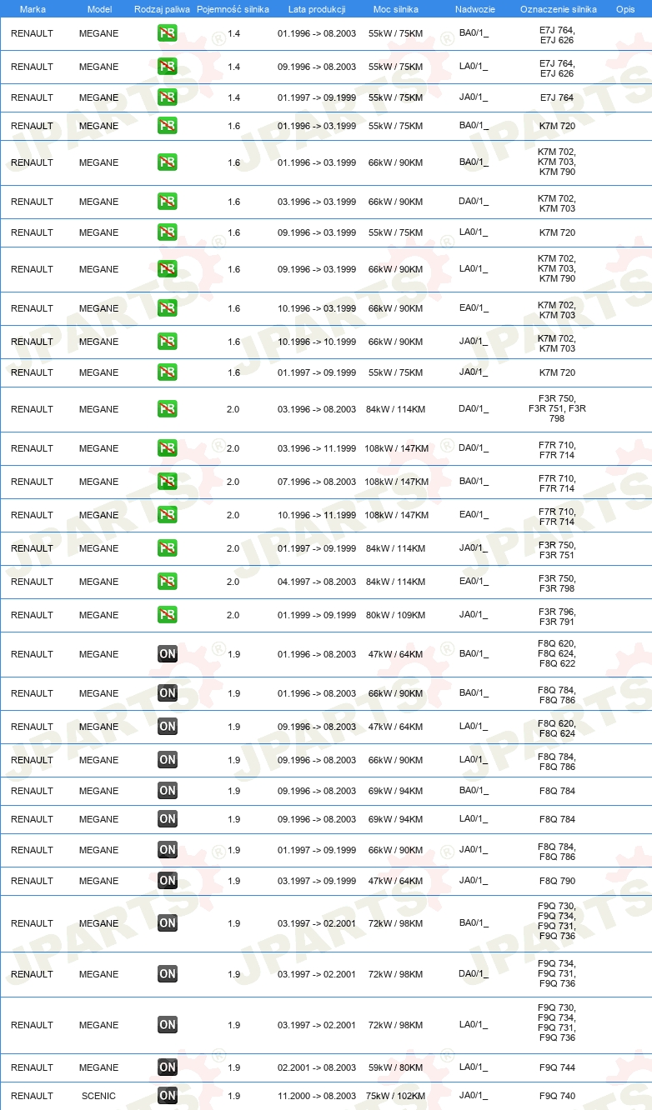This screenshot has height=1110, width=652.
Task: Click the petrol icon in the 1.4 LA0/1_ row
Action: tap(167, 67)
